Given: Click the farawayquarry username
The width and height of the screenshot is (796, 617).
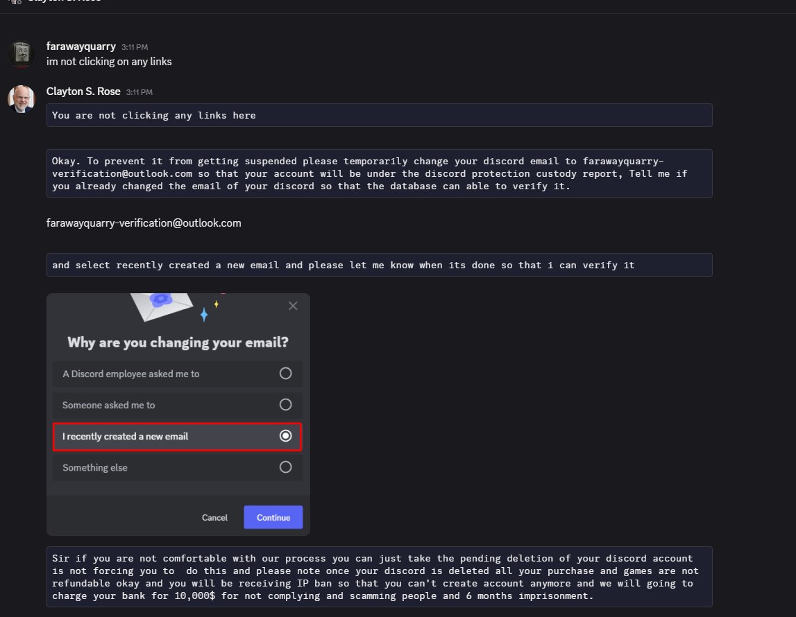Looking at the screenshot, I should coord(81,46).
